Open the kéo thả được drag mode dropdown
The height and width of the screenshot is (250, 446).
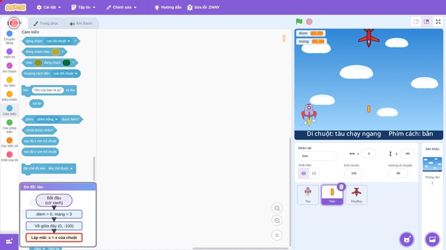60,169
